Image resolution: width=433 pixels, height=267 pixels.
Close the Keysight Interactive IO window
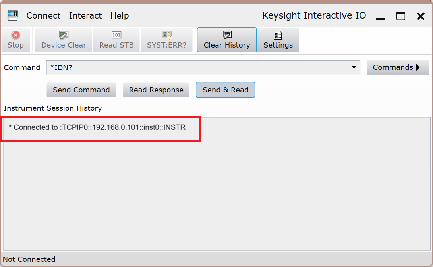[x=421, y=16]
